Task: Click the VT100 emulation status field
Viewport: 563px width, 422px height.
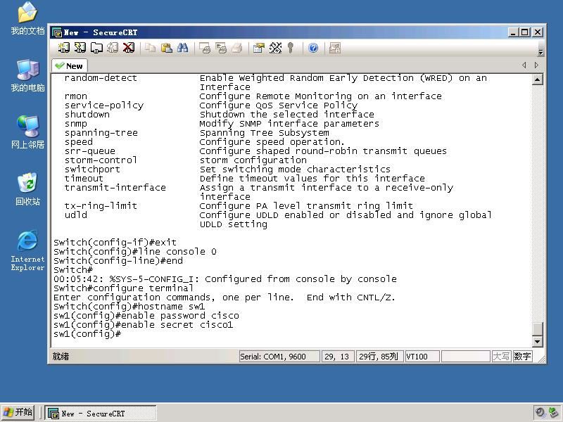Action: point(422,357)
